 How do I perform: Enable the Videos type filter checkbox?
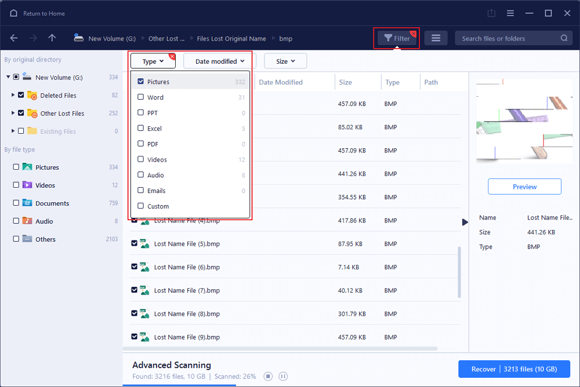pos(141,159)
